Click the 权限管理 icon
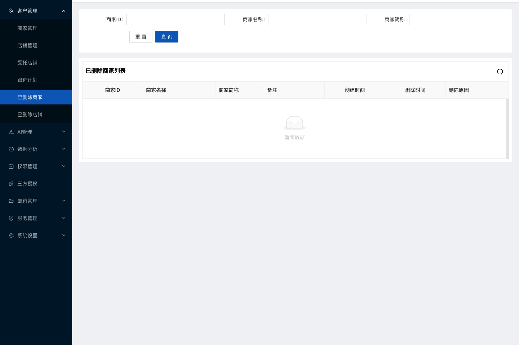Screen dimensions: 519x345 (x=11, y=166)
